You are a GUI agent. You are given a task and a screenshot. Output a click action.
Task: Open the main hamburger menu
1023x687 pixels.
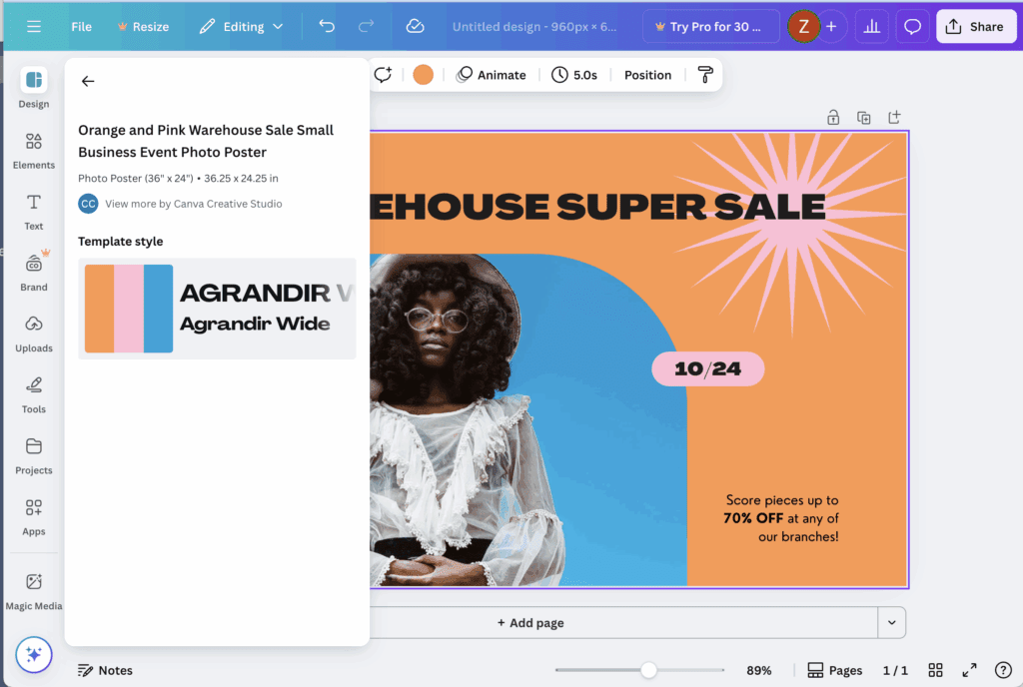(x=34, y=27)
